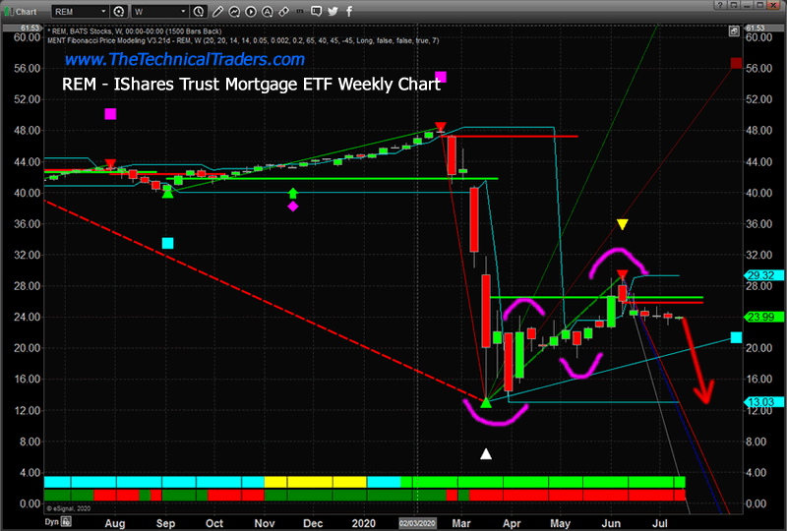The image size is (787, 531).
Task: Click the 'Dyn' label
Action: [52, 522]
